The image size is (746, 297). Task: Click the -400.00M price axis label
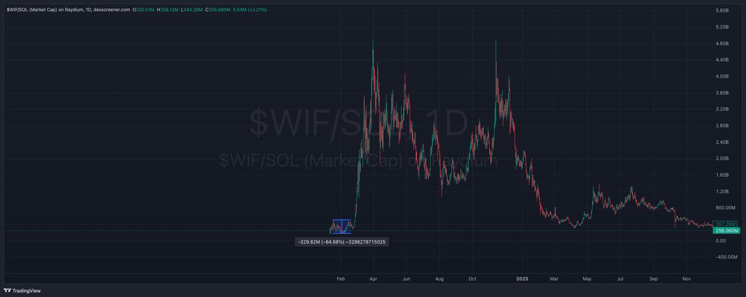coord(725,257)
